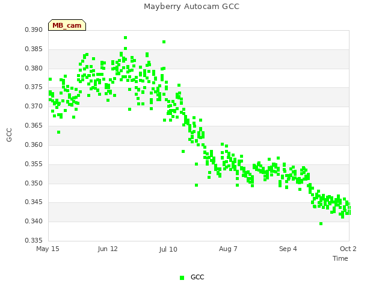Click the highest data point near 0.388
385x289 pixels.
point(126,37)
